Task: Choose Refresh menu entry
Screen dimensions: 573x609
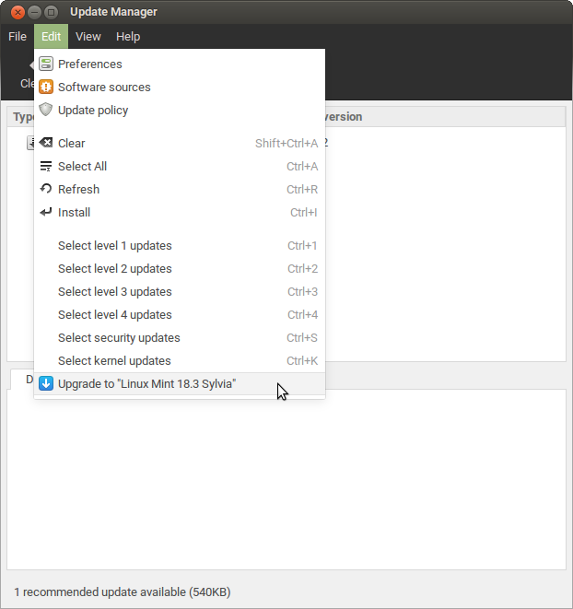Action: (x=180, y=189)
